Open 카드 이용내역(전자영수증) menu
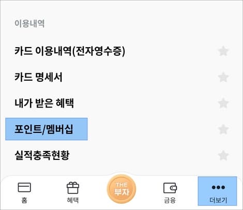243x210 pixels. [70, 51]
